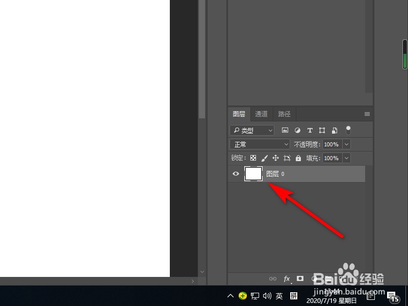Click the 填充 fill 100% field
Viewport: 408px width, 306px height.
point(333,158)
